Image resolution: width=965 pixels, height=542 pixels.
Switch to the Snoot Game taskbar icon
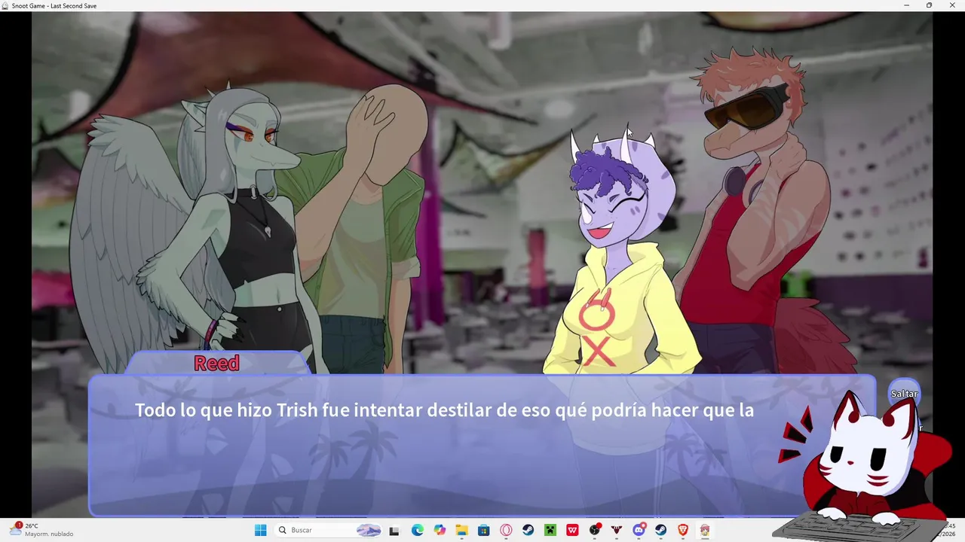[x=705, y=530]
